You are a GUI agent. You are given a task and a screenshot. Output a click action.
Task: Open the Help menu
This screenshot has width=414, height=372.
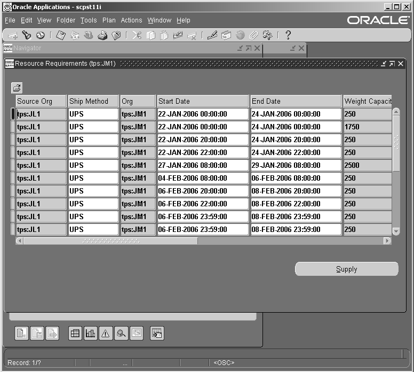click(184, 20)
